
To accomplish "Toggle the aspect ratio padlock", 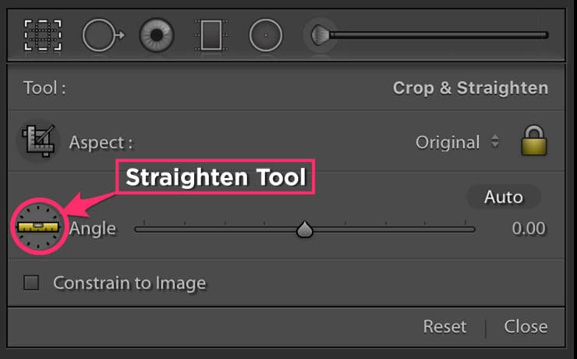I will 534,140.
